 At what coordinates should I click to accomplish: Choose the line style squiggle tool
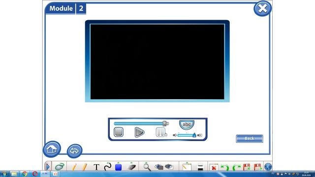click(x=108, y=167)
